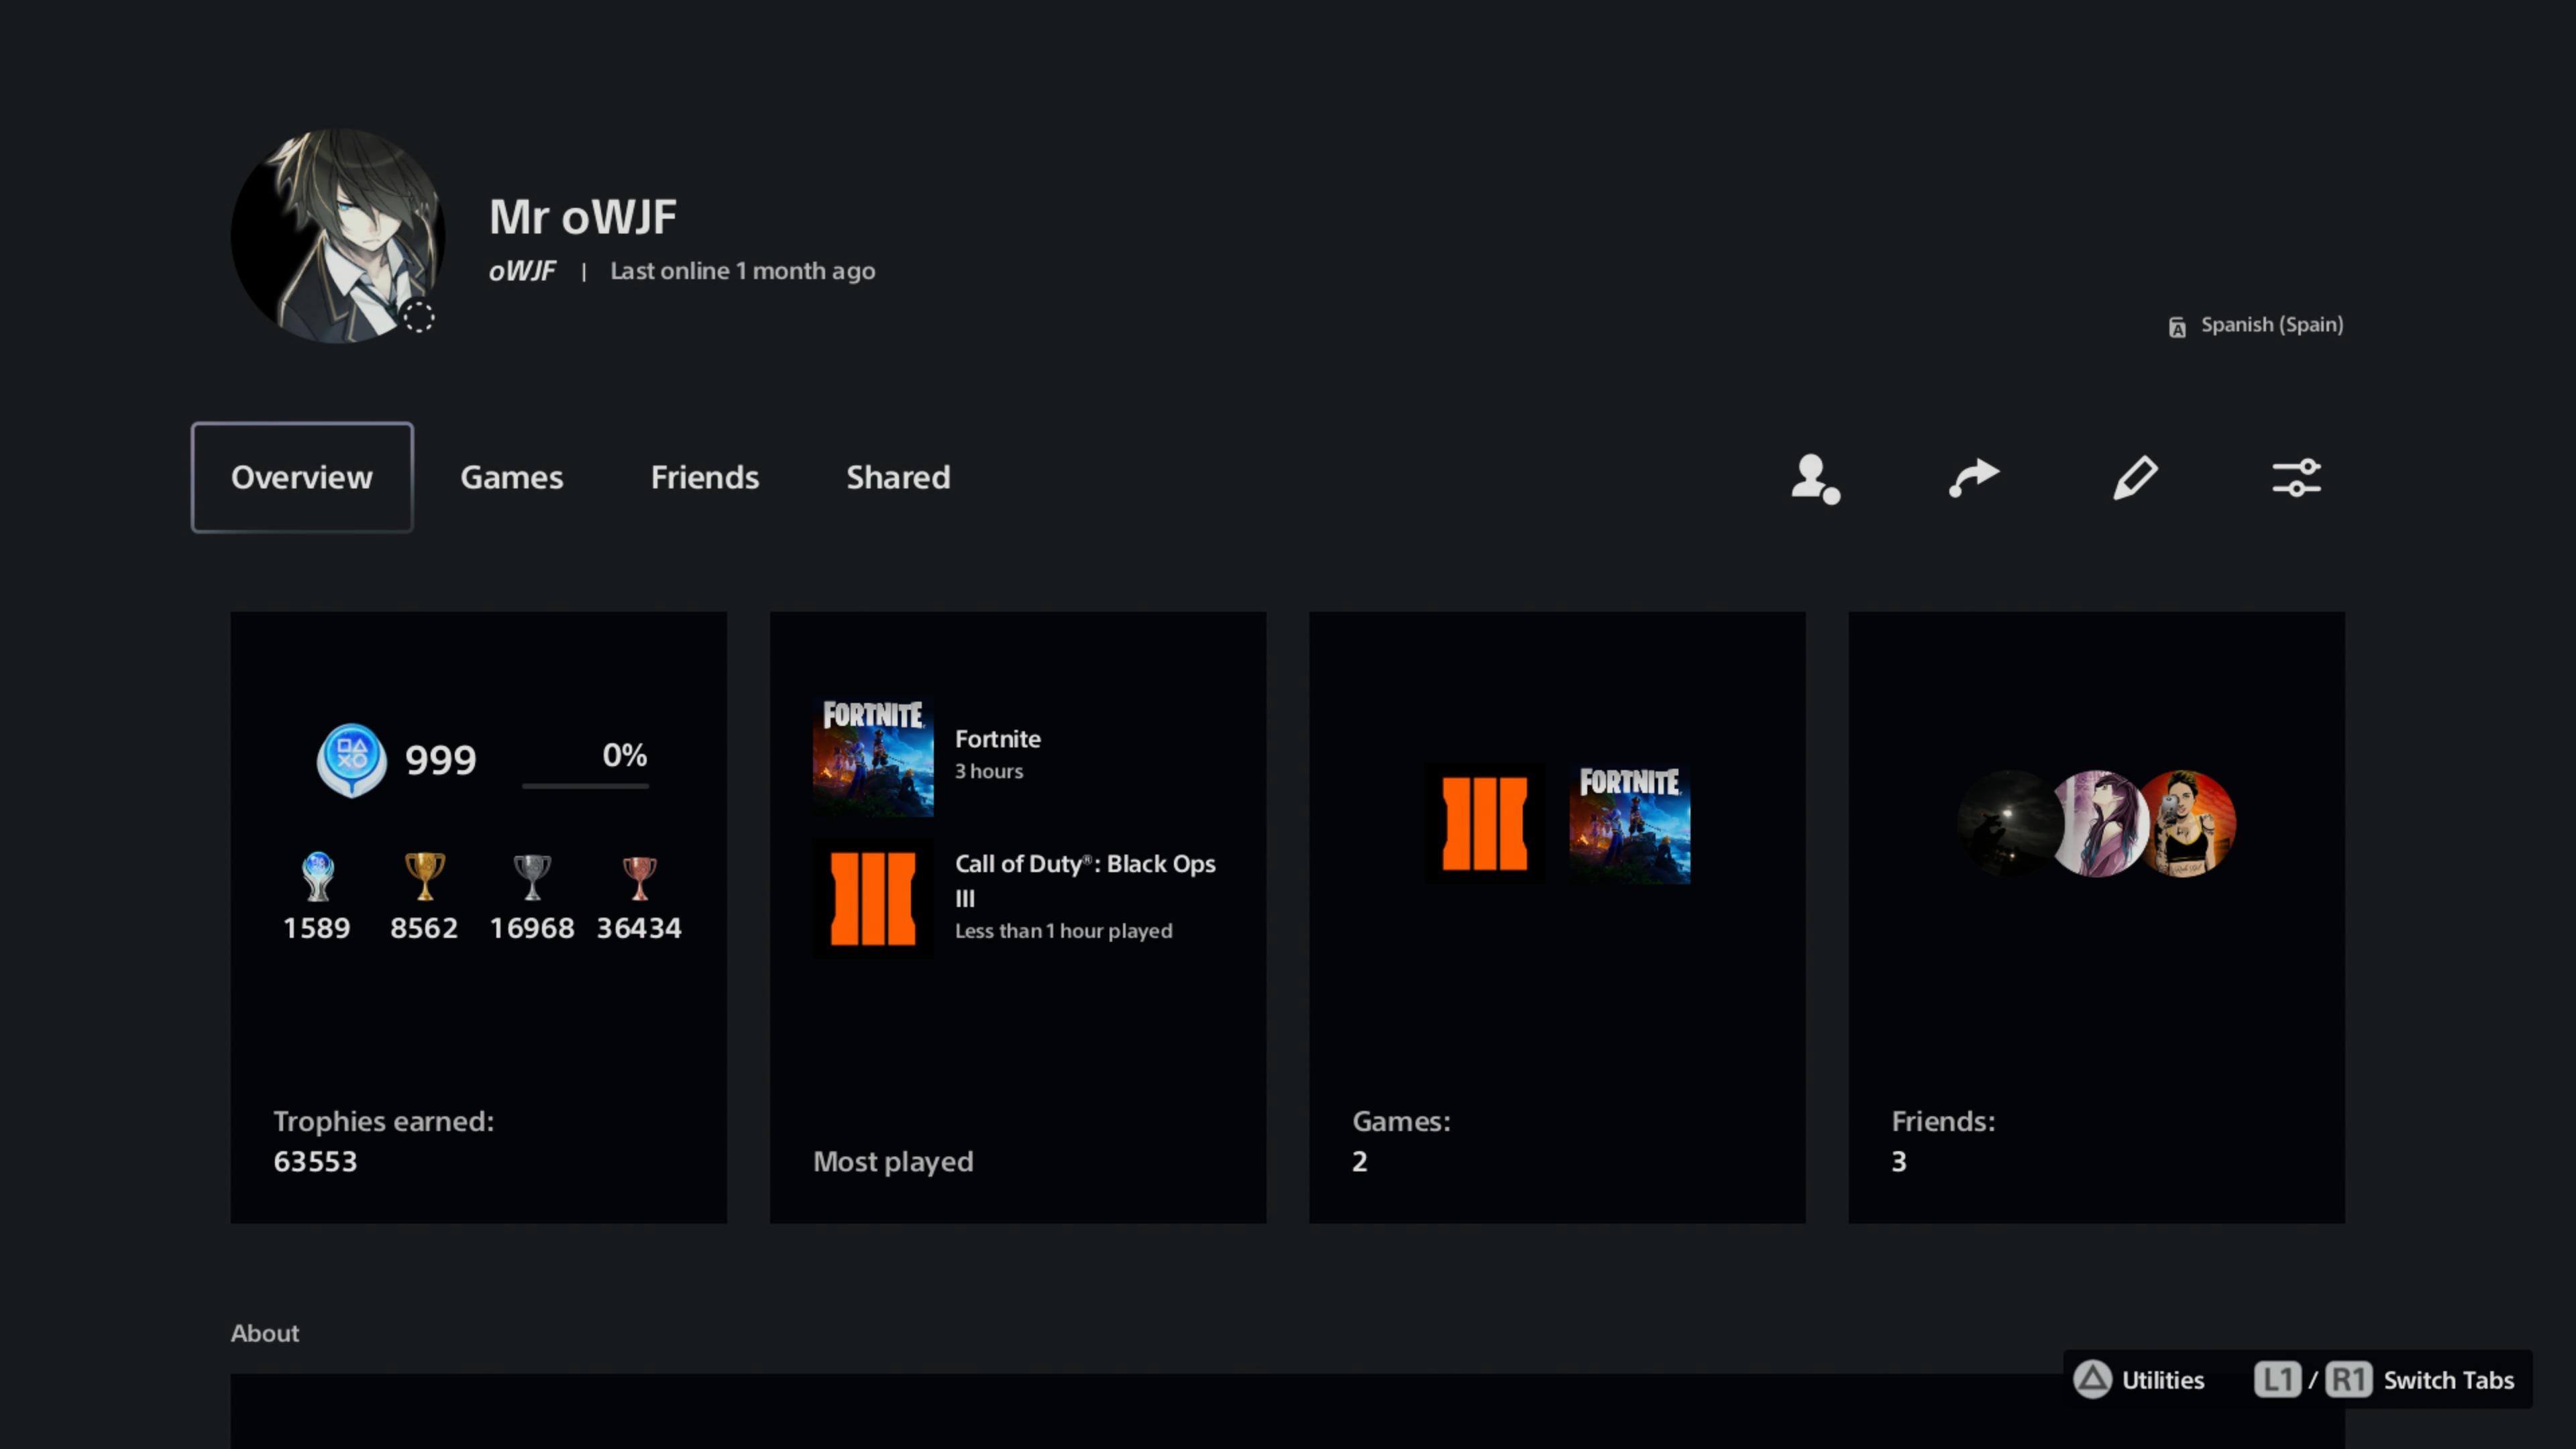Click the online status indicator on the avatar

click(418, 318)
